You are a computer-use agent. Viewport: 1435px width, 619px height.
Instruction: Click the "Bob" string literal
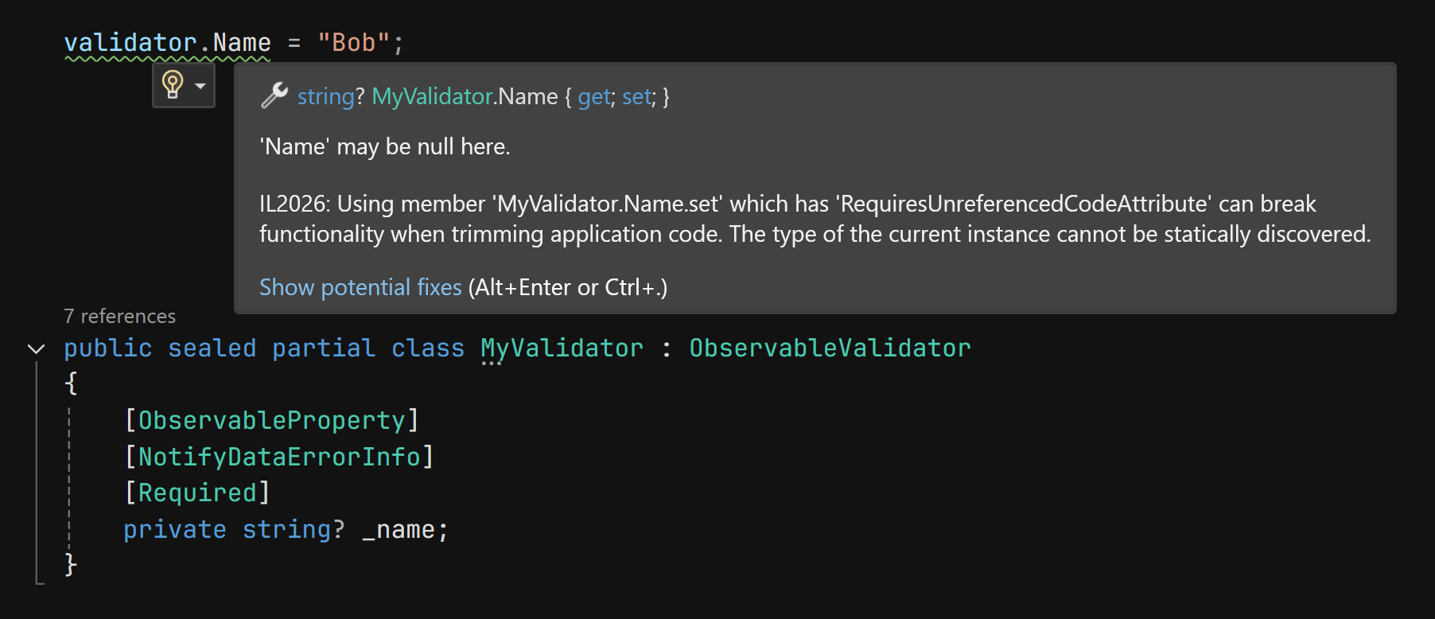point(353,42)
